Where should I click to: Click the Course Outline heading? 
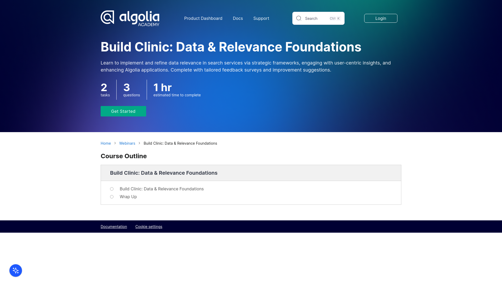[x=124, y=156]
